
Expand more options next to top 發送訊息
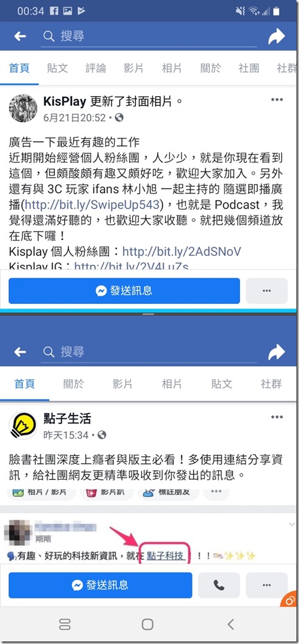pos(266,291)
